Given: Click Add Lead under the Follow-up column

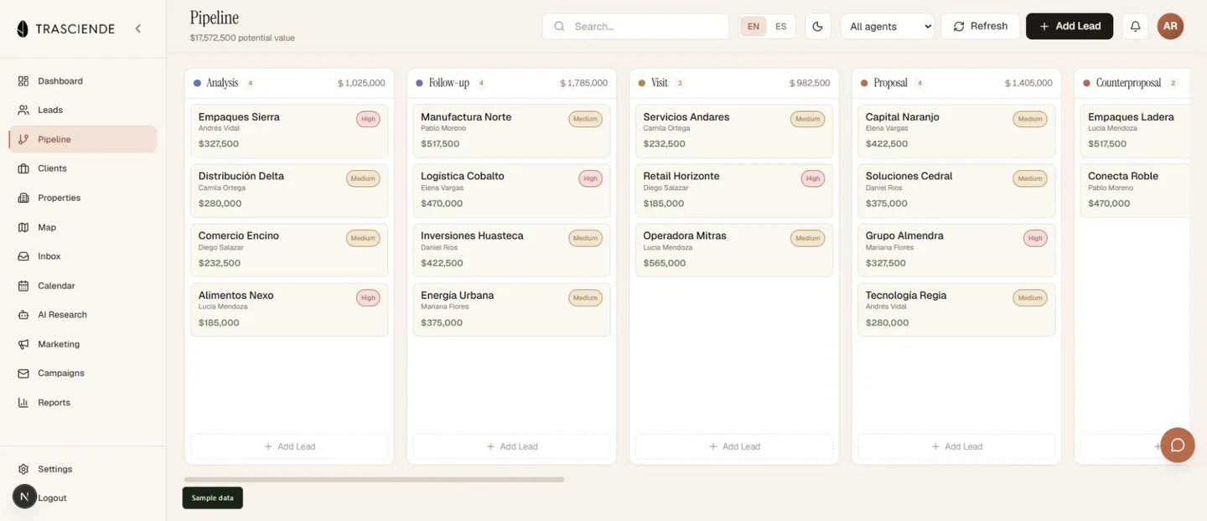Looking at the screenshot, I should coord(511,446).
